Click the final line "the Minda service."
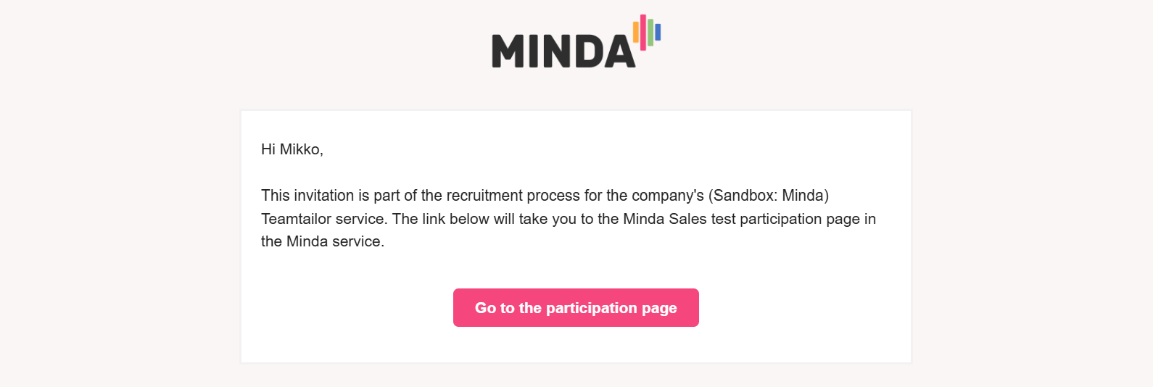The image size is (1153, 387). (x=323, y=241)
